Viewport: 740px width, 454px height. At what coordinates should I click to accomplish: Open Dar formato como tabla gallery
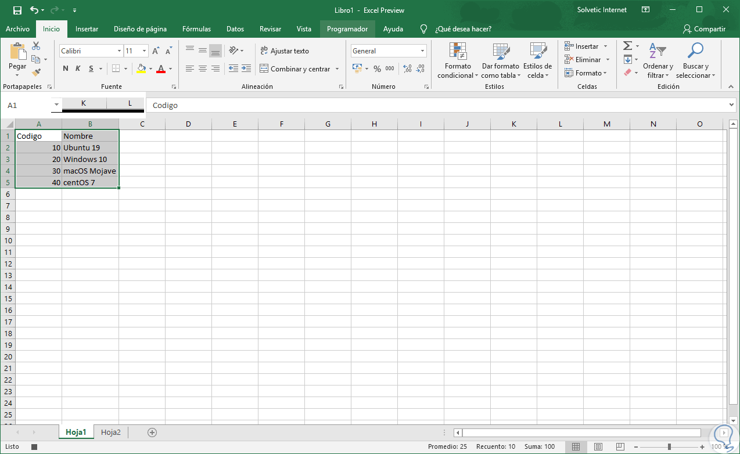click(501, 60)
